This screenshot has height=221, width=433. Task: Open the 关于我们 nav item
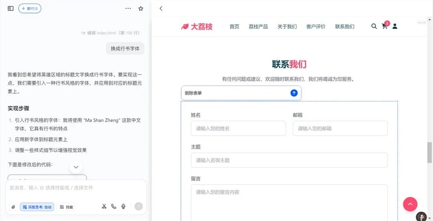(287, 27)
